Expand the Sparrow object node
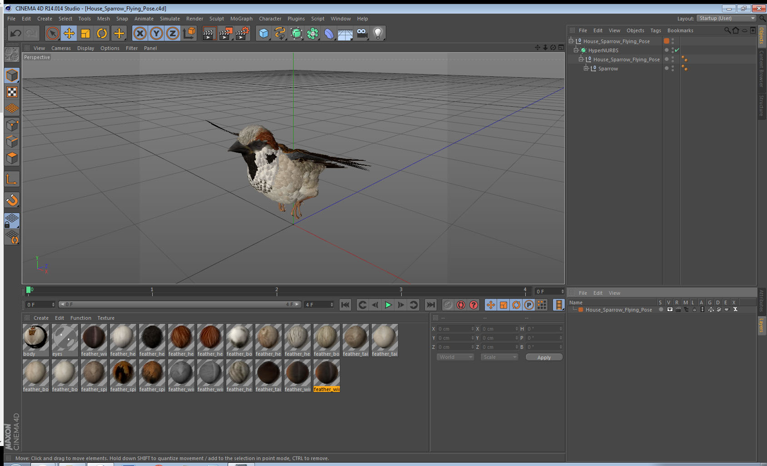Screen dimensions: 767x466 pyautogui.click(x=586, y=68)
